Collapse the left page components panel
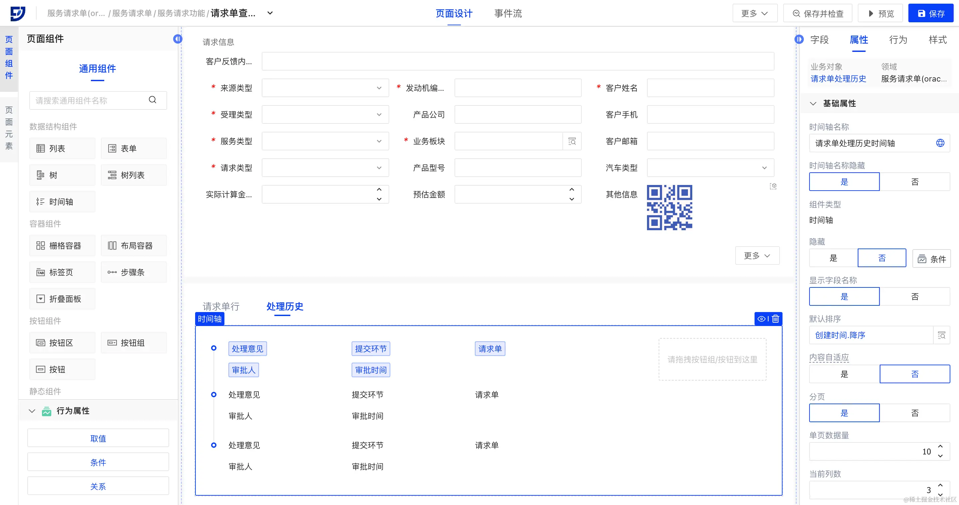The height and width of the screenshot is (505, 959). coord(177,39)
